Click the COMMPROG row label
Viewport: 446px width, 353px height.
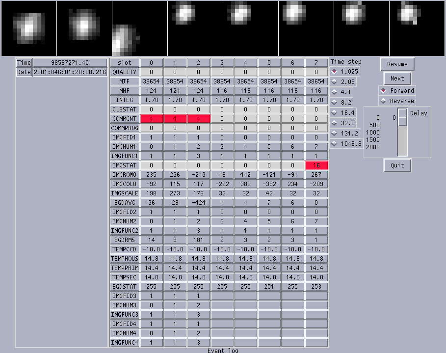pos(125,128)
